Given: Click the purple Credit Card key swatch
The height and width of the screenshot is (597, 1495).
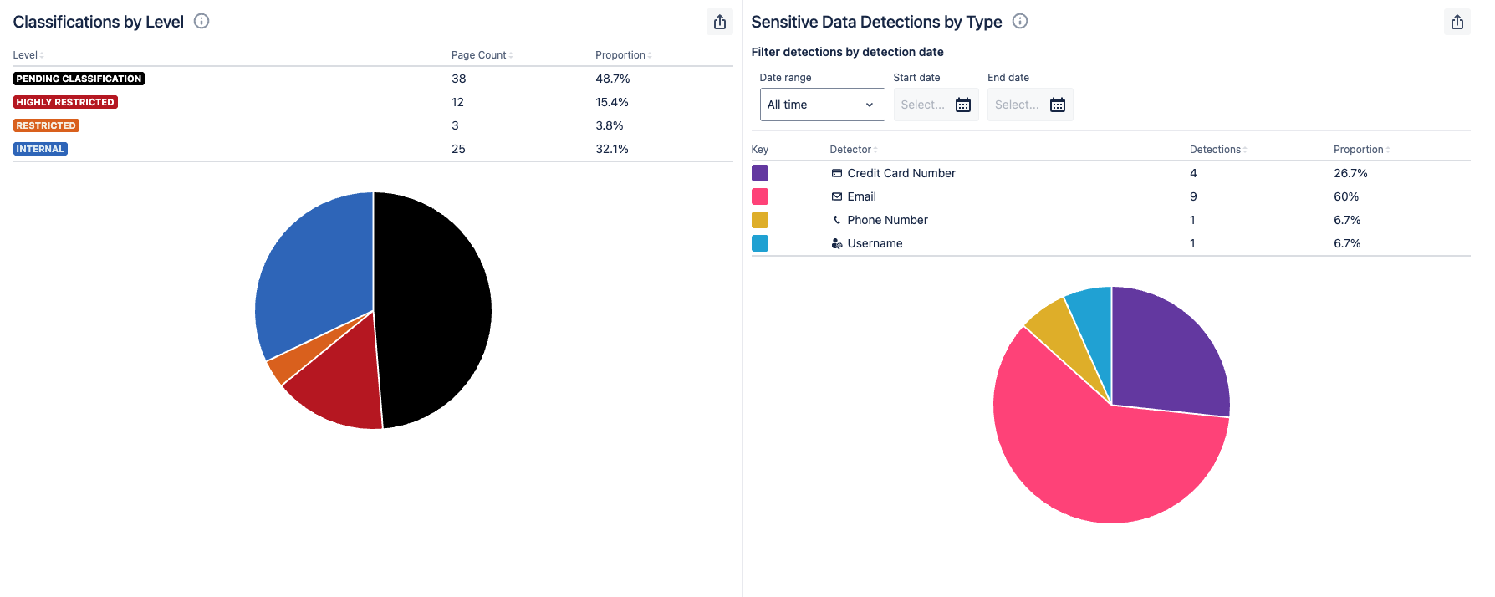Looking at the screenshot, I should tap(759, 173).
